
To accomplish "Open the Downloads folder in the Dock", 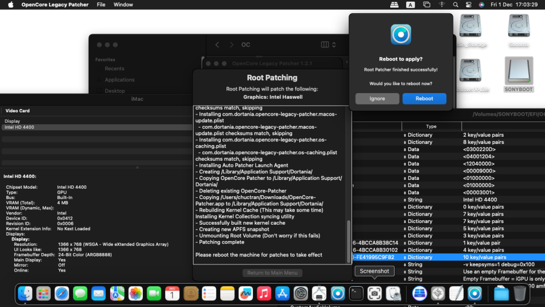I will point(501,294).
